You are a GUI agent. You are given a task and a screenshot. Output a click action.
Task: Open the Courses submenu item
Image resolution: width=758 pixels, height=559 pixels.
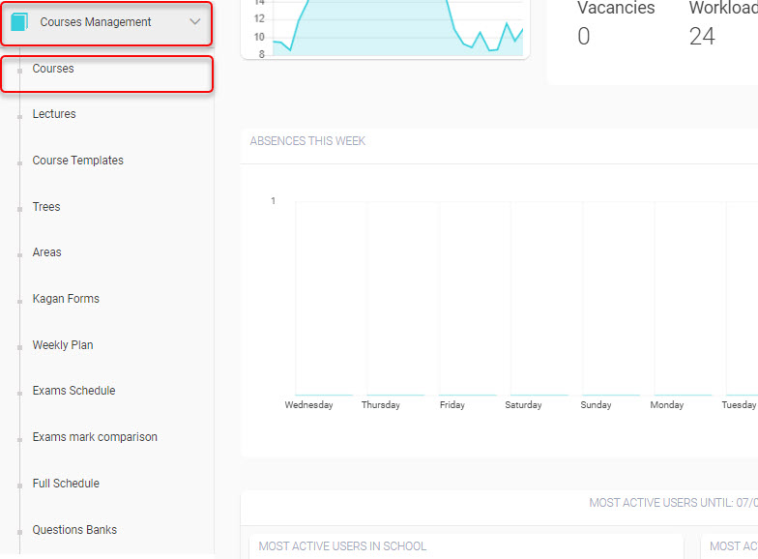[53, 70]
